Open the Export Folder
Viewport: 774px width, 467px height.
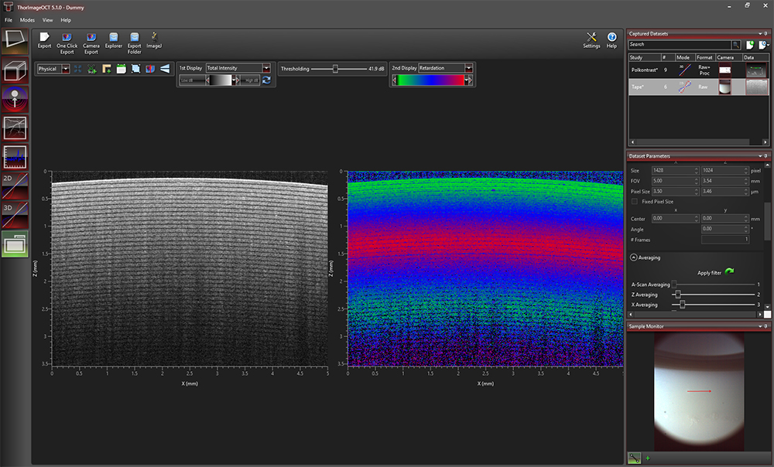coord(135,38)
